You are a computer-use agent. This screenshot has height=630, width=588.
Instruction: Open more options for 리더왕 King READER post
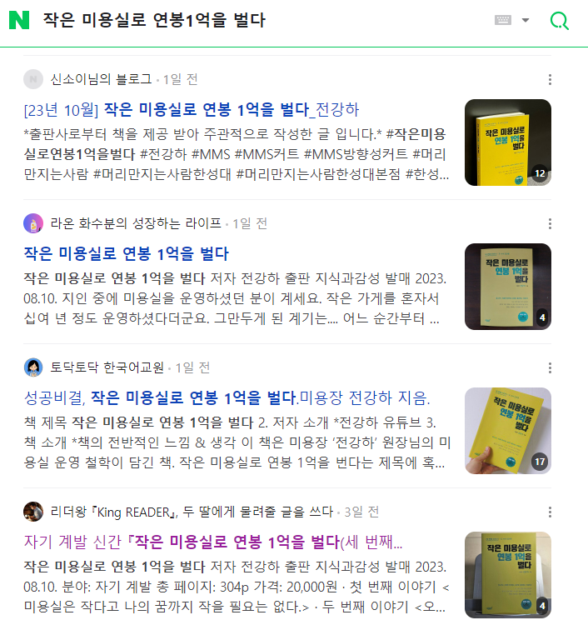[550, 512]
